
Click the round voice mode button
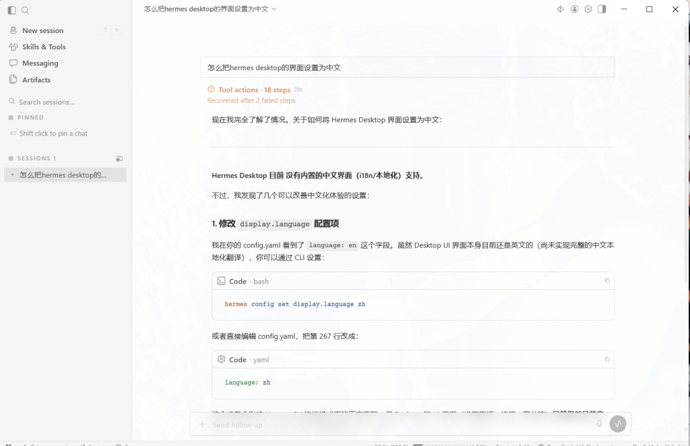618,424
